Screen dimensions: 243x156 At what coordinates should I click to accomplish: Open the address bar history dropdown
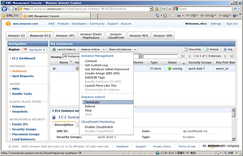(151, 9)
